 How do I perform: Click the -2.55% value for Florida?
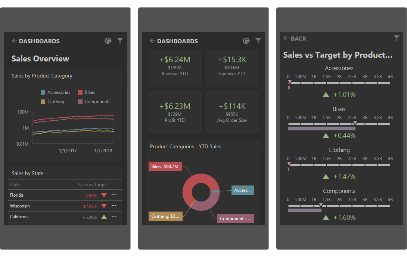[x=90, y=196]
